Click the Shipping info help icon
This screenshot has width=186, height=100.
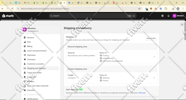pos(75,37)
